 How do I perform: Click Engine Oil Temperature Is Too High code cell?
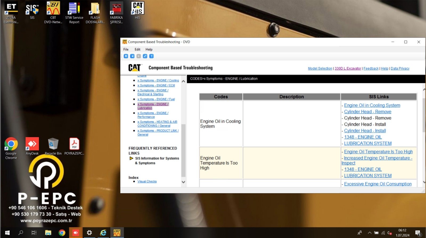coord(221,163)
